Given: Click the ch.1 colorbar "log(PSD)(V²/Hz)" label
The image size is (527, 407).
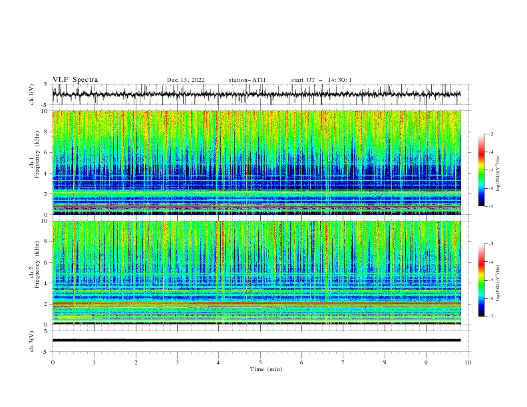Looking at the screenshot, I should tap(498, 173).
